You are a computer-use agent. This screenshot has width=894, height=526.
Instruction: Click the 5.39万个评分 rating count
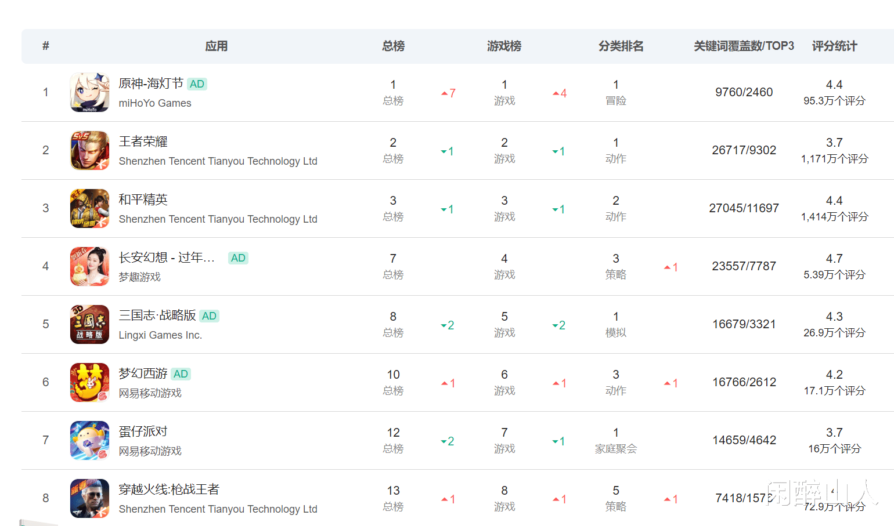(834, 275)
